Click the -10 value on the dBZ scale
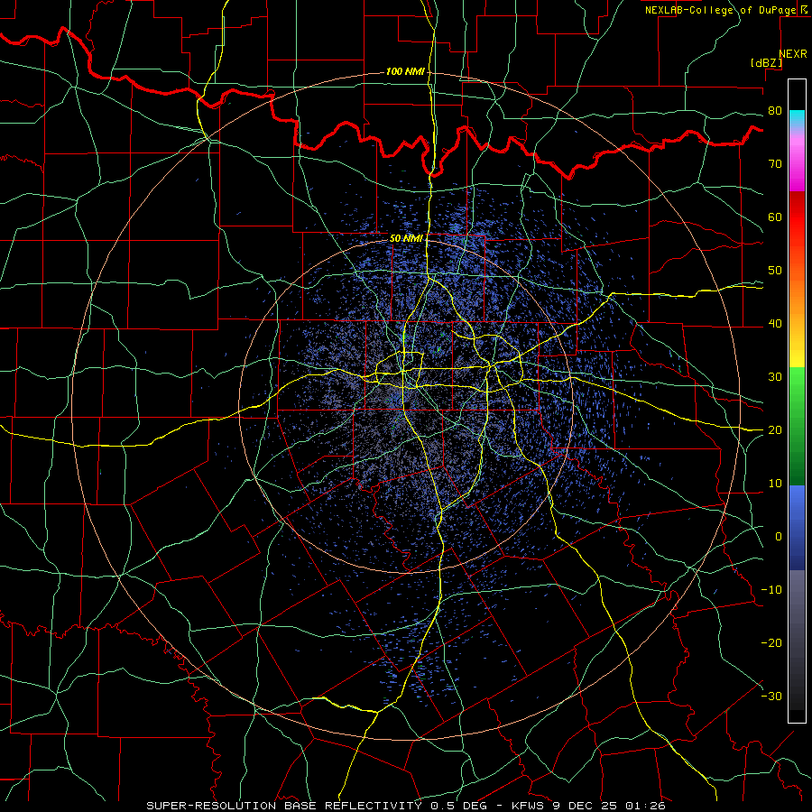This screenshot has height=812, width=812. click(771, 590)
